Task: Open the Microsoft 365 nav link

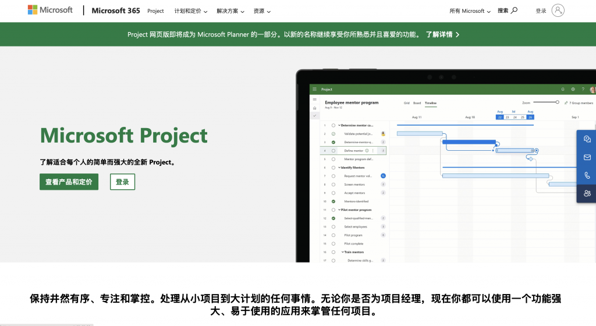Action: click(116, 10)
